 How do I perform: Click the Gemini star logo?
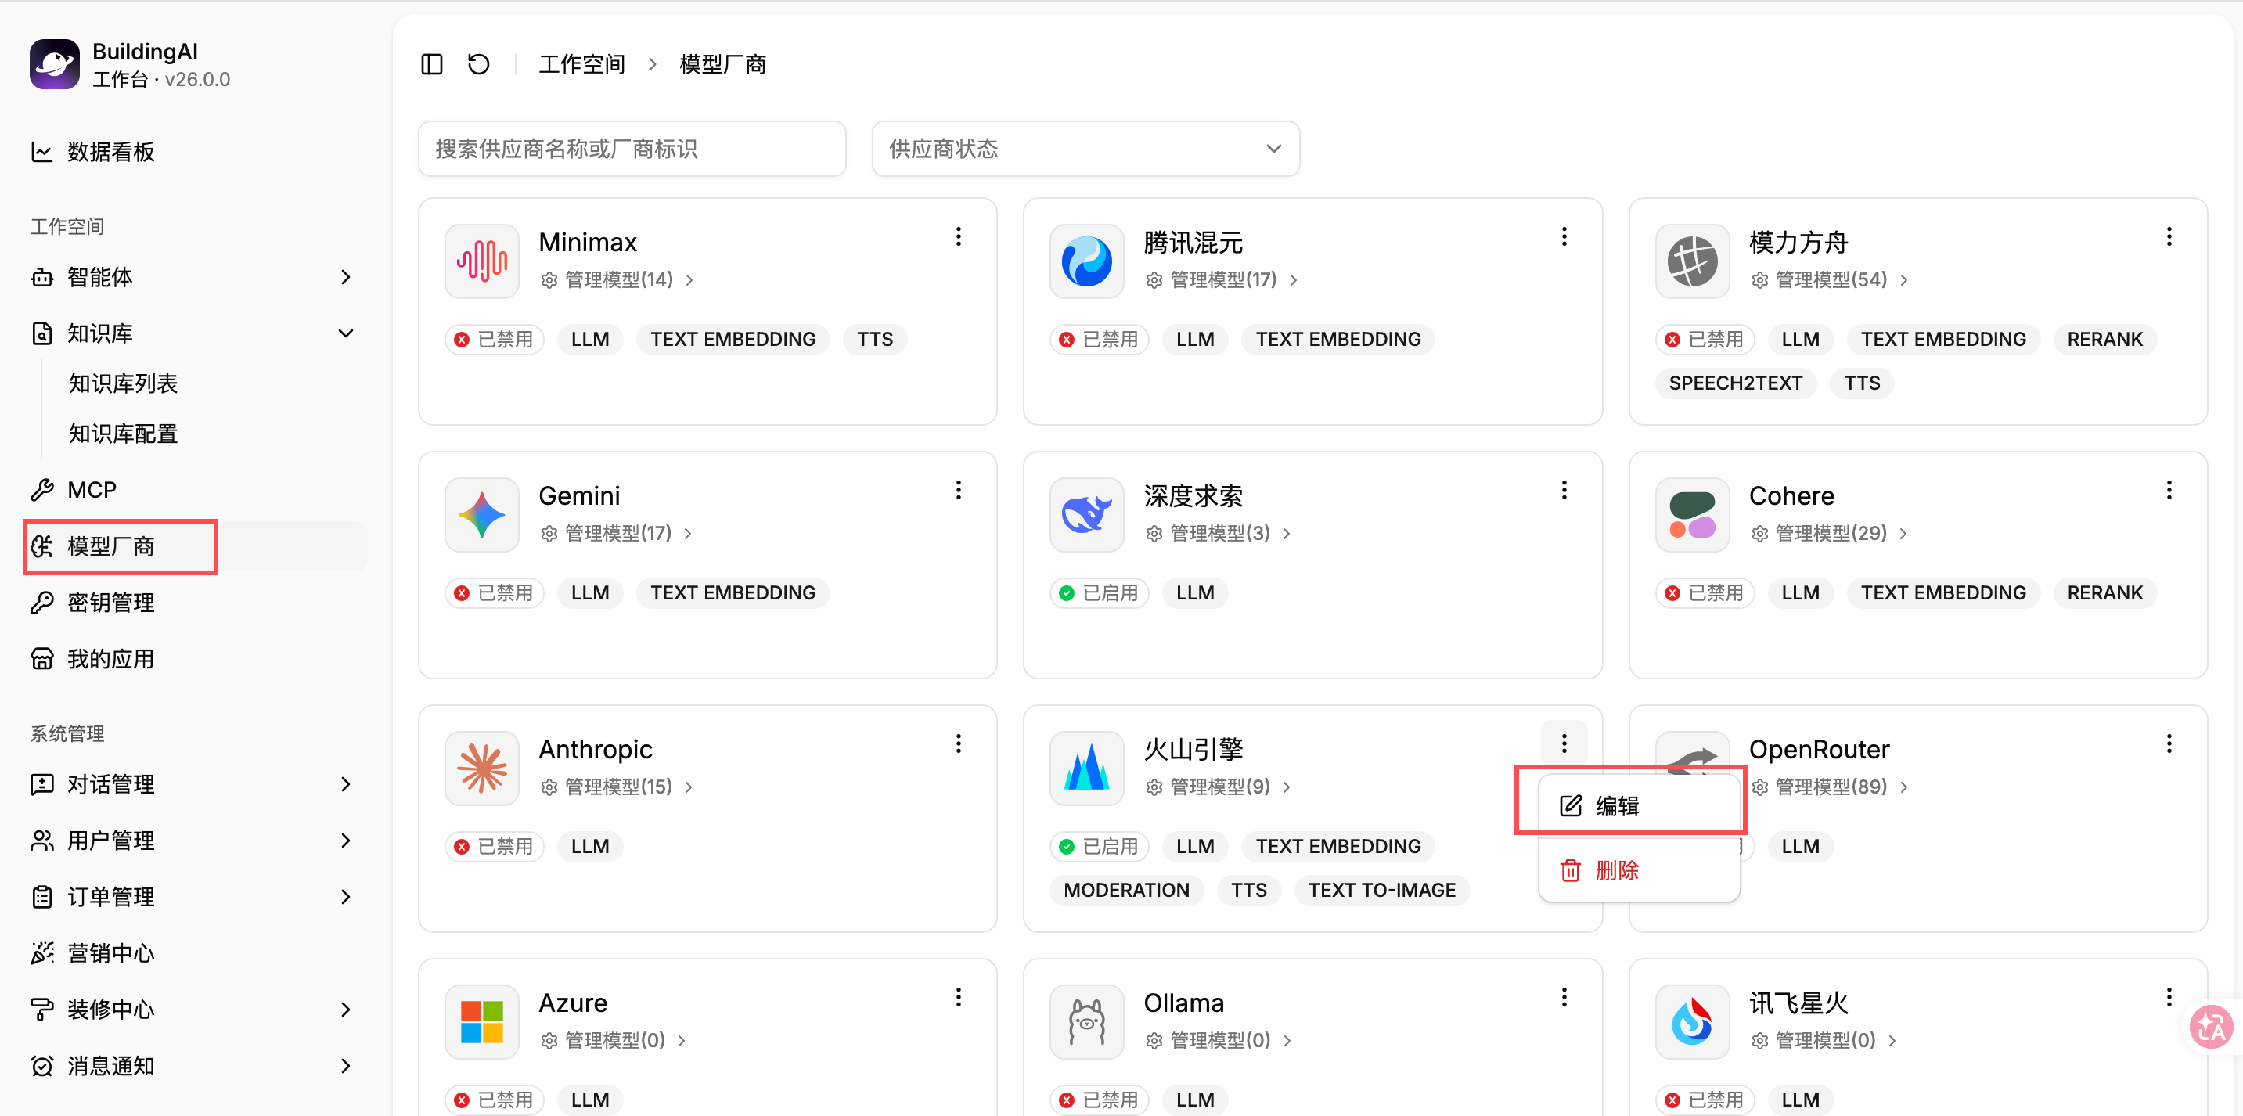(482, 514)
